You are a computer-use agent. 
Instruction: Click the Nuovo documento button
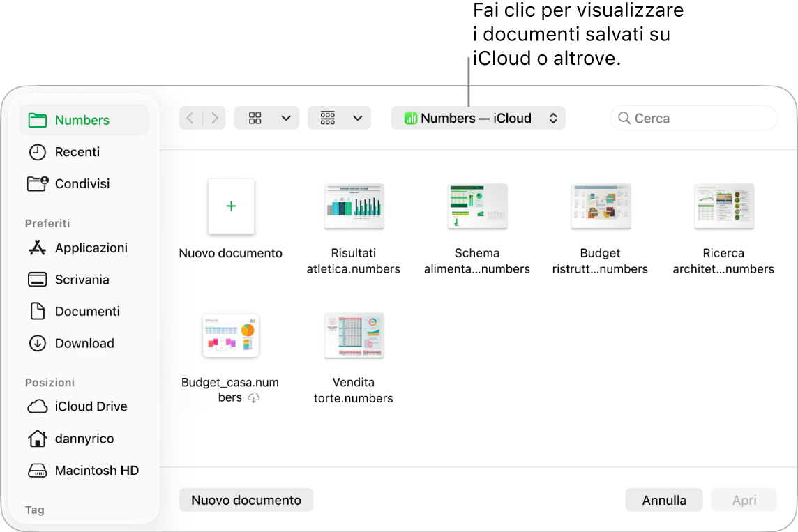(x=246, y=500)
